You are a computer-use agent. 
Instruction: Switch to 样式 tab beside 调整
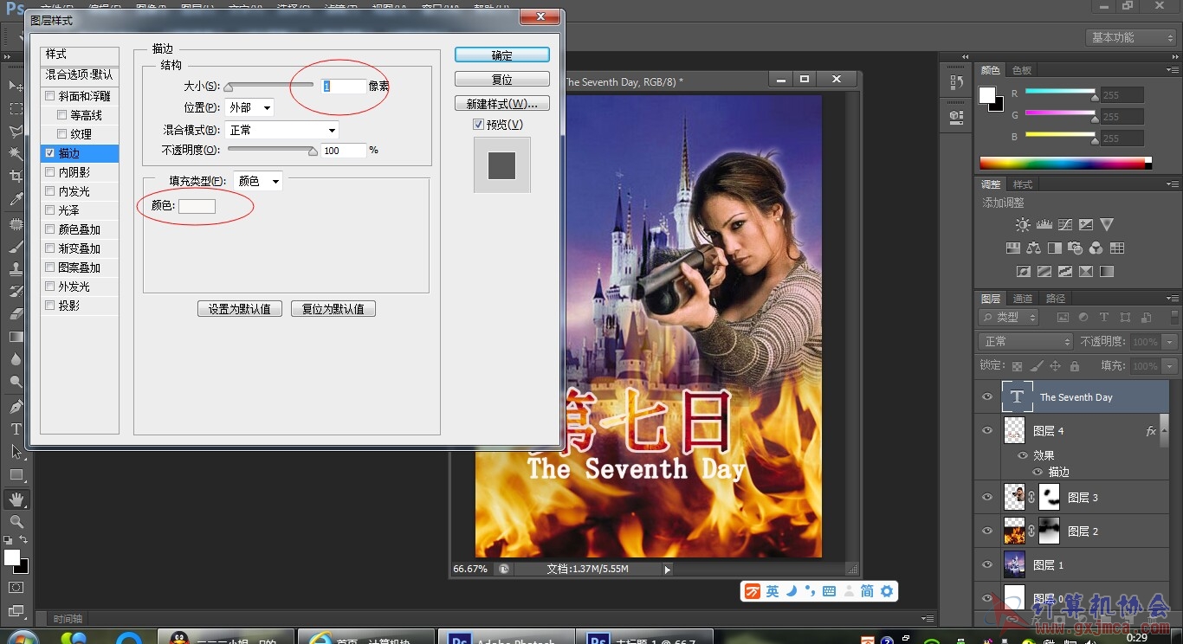[1023, 184]
